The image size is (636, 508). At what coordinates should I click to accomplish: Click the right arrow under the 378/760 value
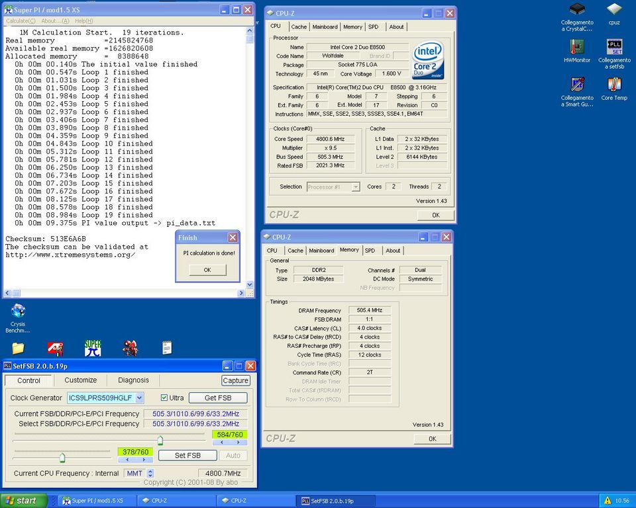click(x=144, y=460)
